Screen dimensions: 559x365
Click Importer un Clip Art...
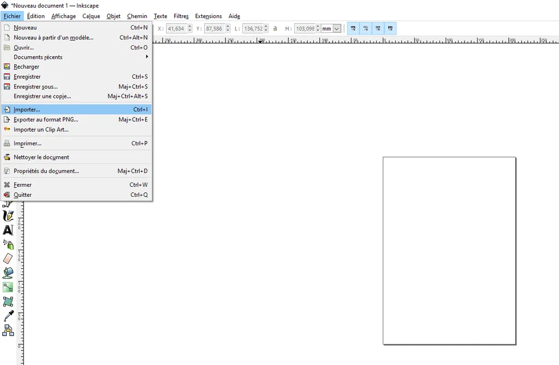(x=77, y=129)
